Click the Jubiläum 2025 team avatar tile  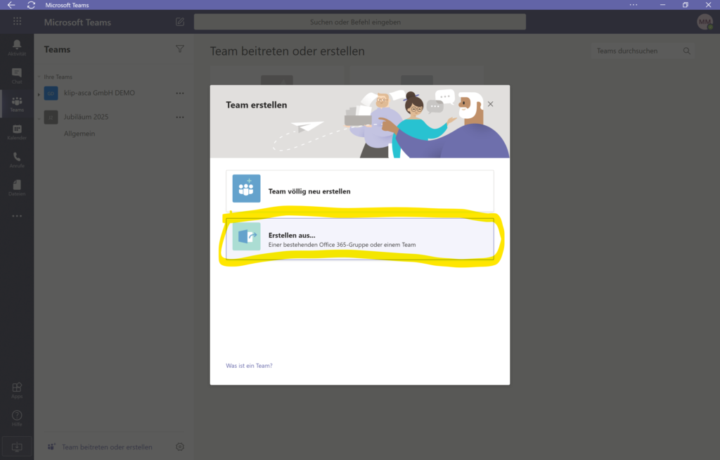point(51,117)
